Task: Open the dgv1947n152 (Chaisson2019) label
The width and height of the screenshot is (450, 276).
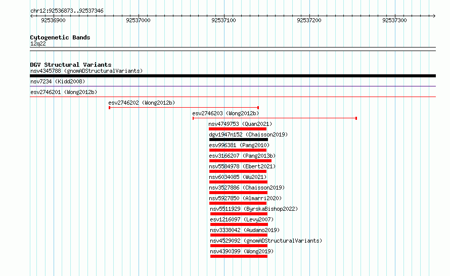Action: [x=248, y=134]
